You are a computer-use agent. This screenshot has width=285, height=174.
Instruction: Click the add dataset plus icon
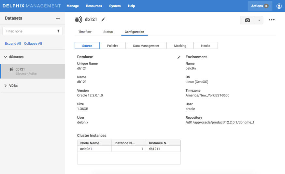[x=58, y=19]
